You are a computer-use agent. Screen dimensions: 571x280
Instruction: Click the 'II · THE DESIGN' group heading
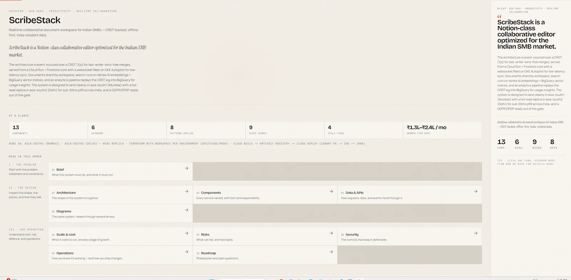click(22, 188)
